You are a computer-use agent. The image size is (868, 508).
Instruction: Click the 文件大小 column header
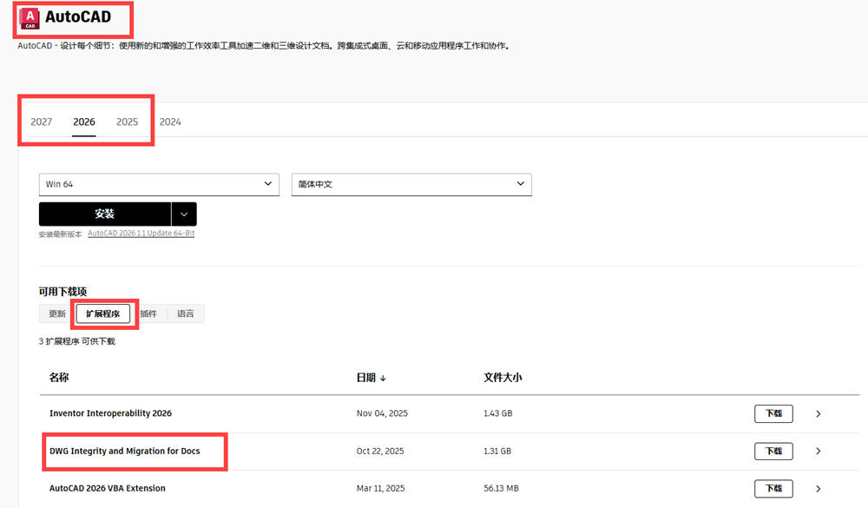click(503, 377)
